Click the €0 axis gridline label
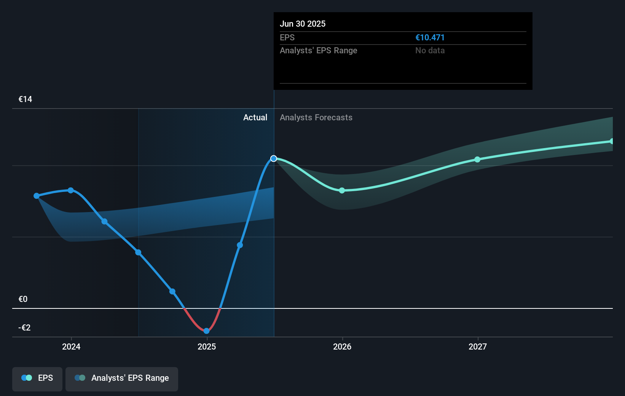 pyautogui.click(x=23, y=299)
